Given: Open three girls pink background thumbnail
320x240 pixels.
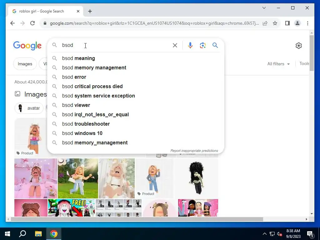Looking at the screenshot, I should [x=198, y=208].
